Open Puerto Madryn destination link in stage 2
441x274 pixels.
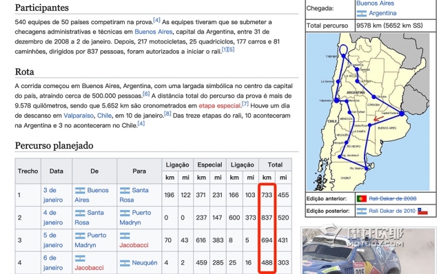pyautogui.click(x=135, y=218)
